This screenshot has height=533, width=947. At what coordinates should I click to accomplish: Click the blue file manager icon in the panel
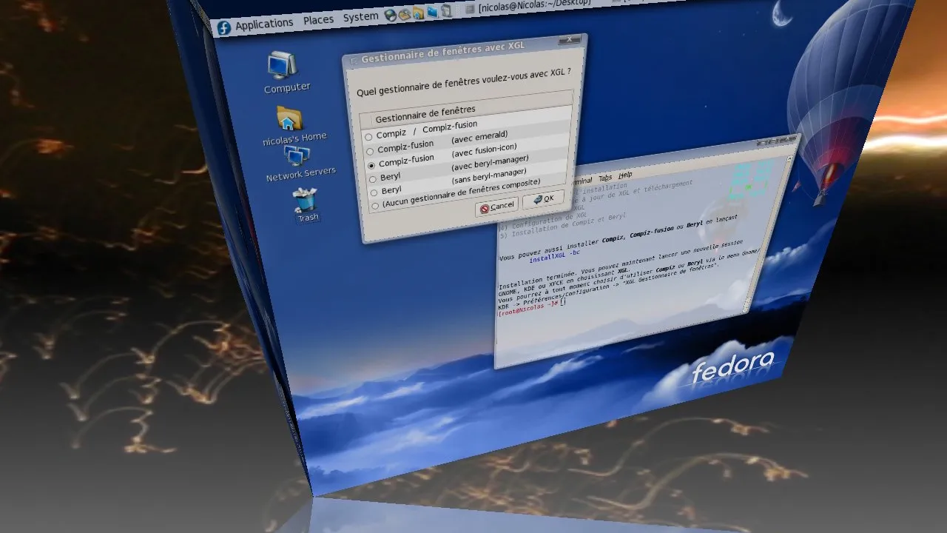431,13
